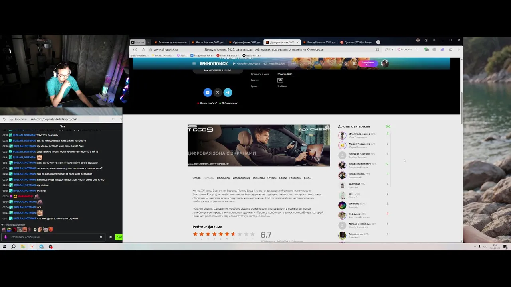Viewport: 511px width, 287px height.
Task: Click Мария Иващенко avatar
Action: click(342, 145)
